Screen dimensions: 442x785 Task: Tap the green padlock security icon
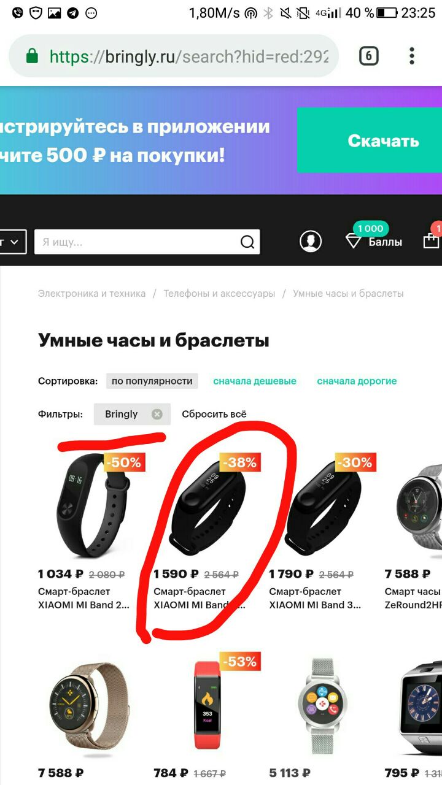point(33,56)
